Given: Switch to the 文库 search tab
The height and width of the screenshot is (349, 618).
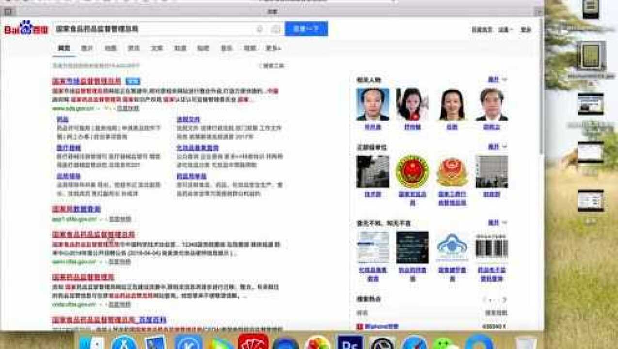Looking at the screenshot, I should [157, 48].
